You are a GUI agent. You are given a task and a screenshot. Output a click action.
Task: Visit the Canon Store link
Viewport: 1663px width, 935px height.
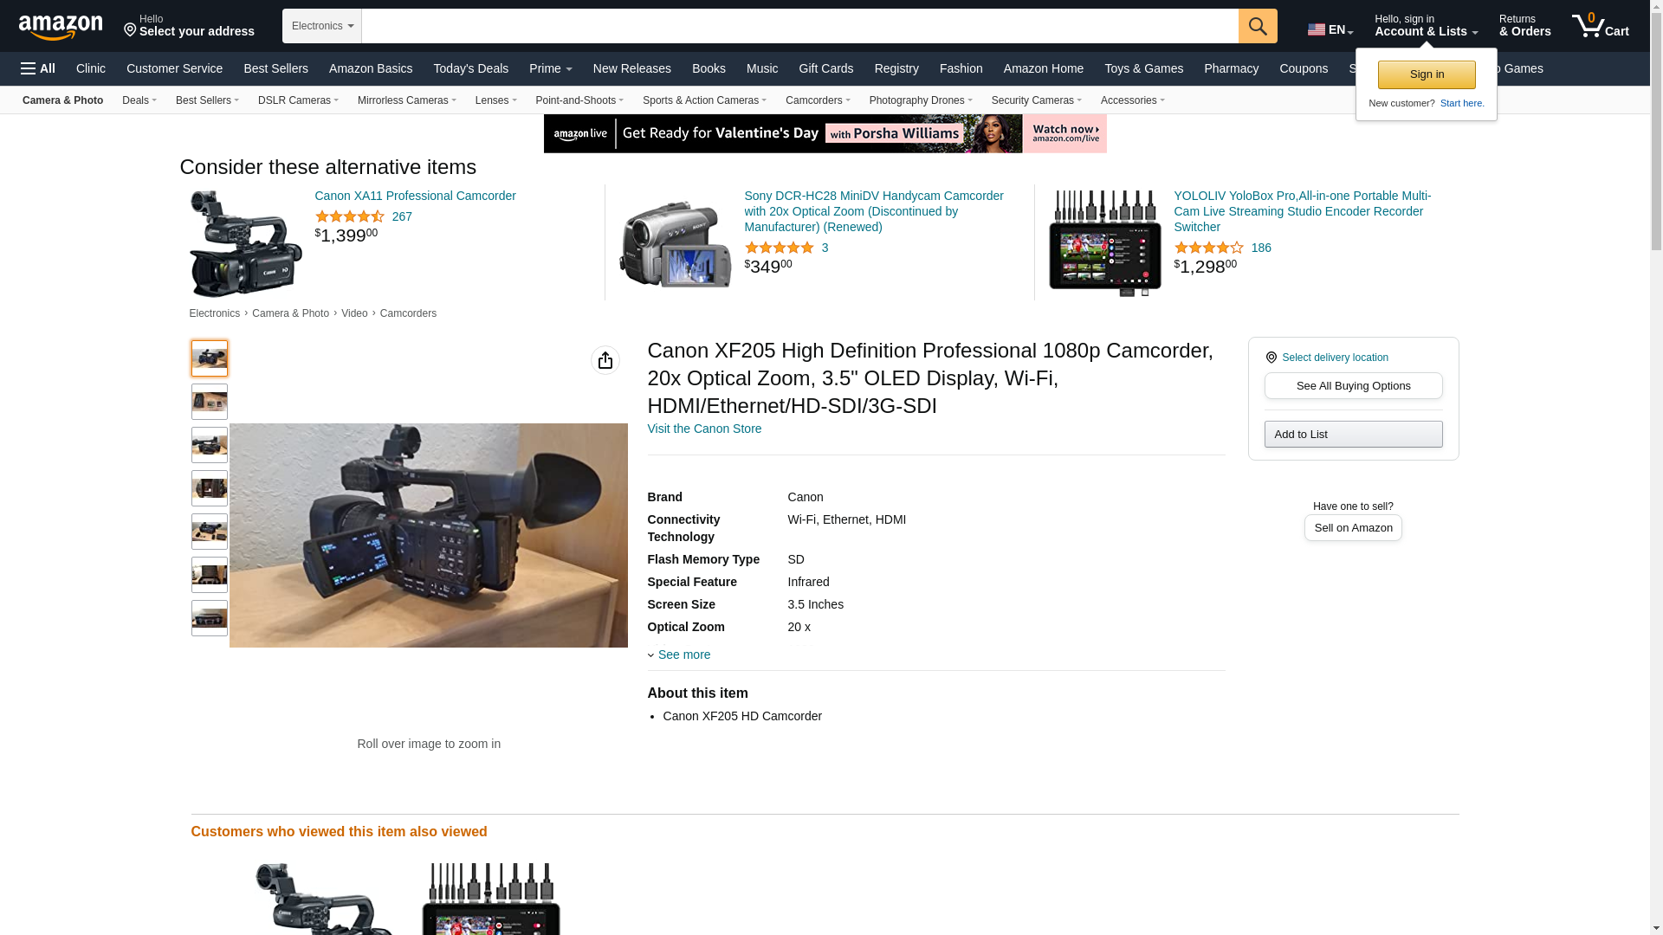[704, 429]
